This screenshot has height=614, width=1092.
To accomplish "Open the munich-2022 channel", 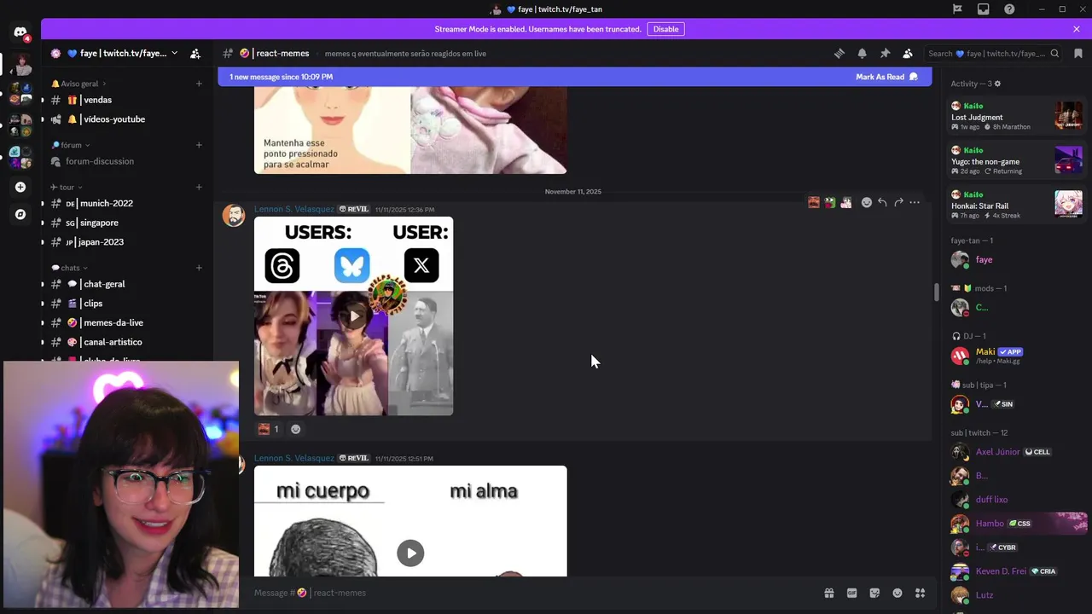I will click(125, 203).
